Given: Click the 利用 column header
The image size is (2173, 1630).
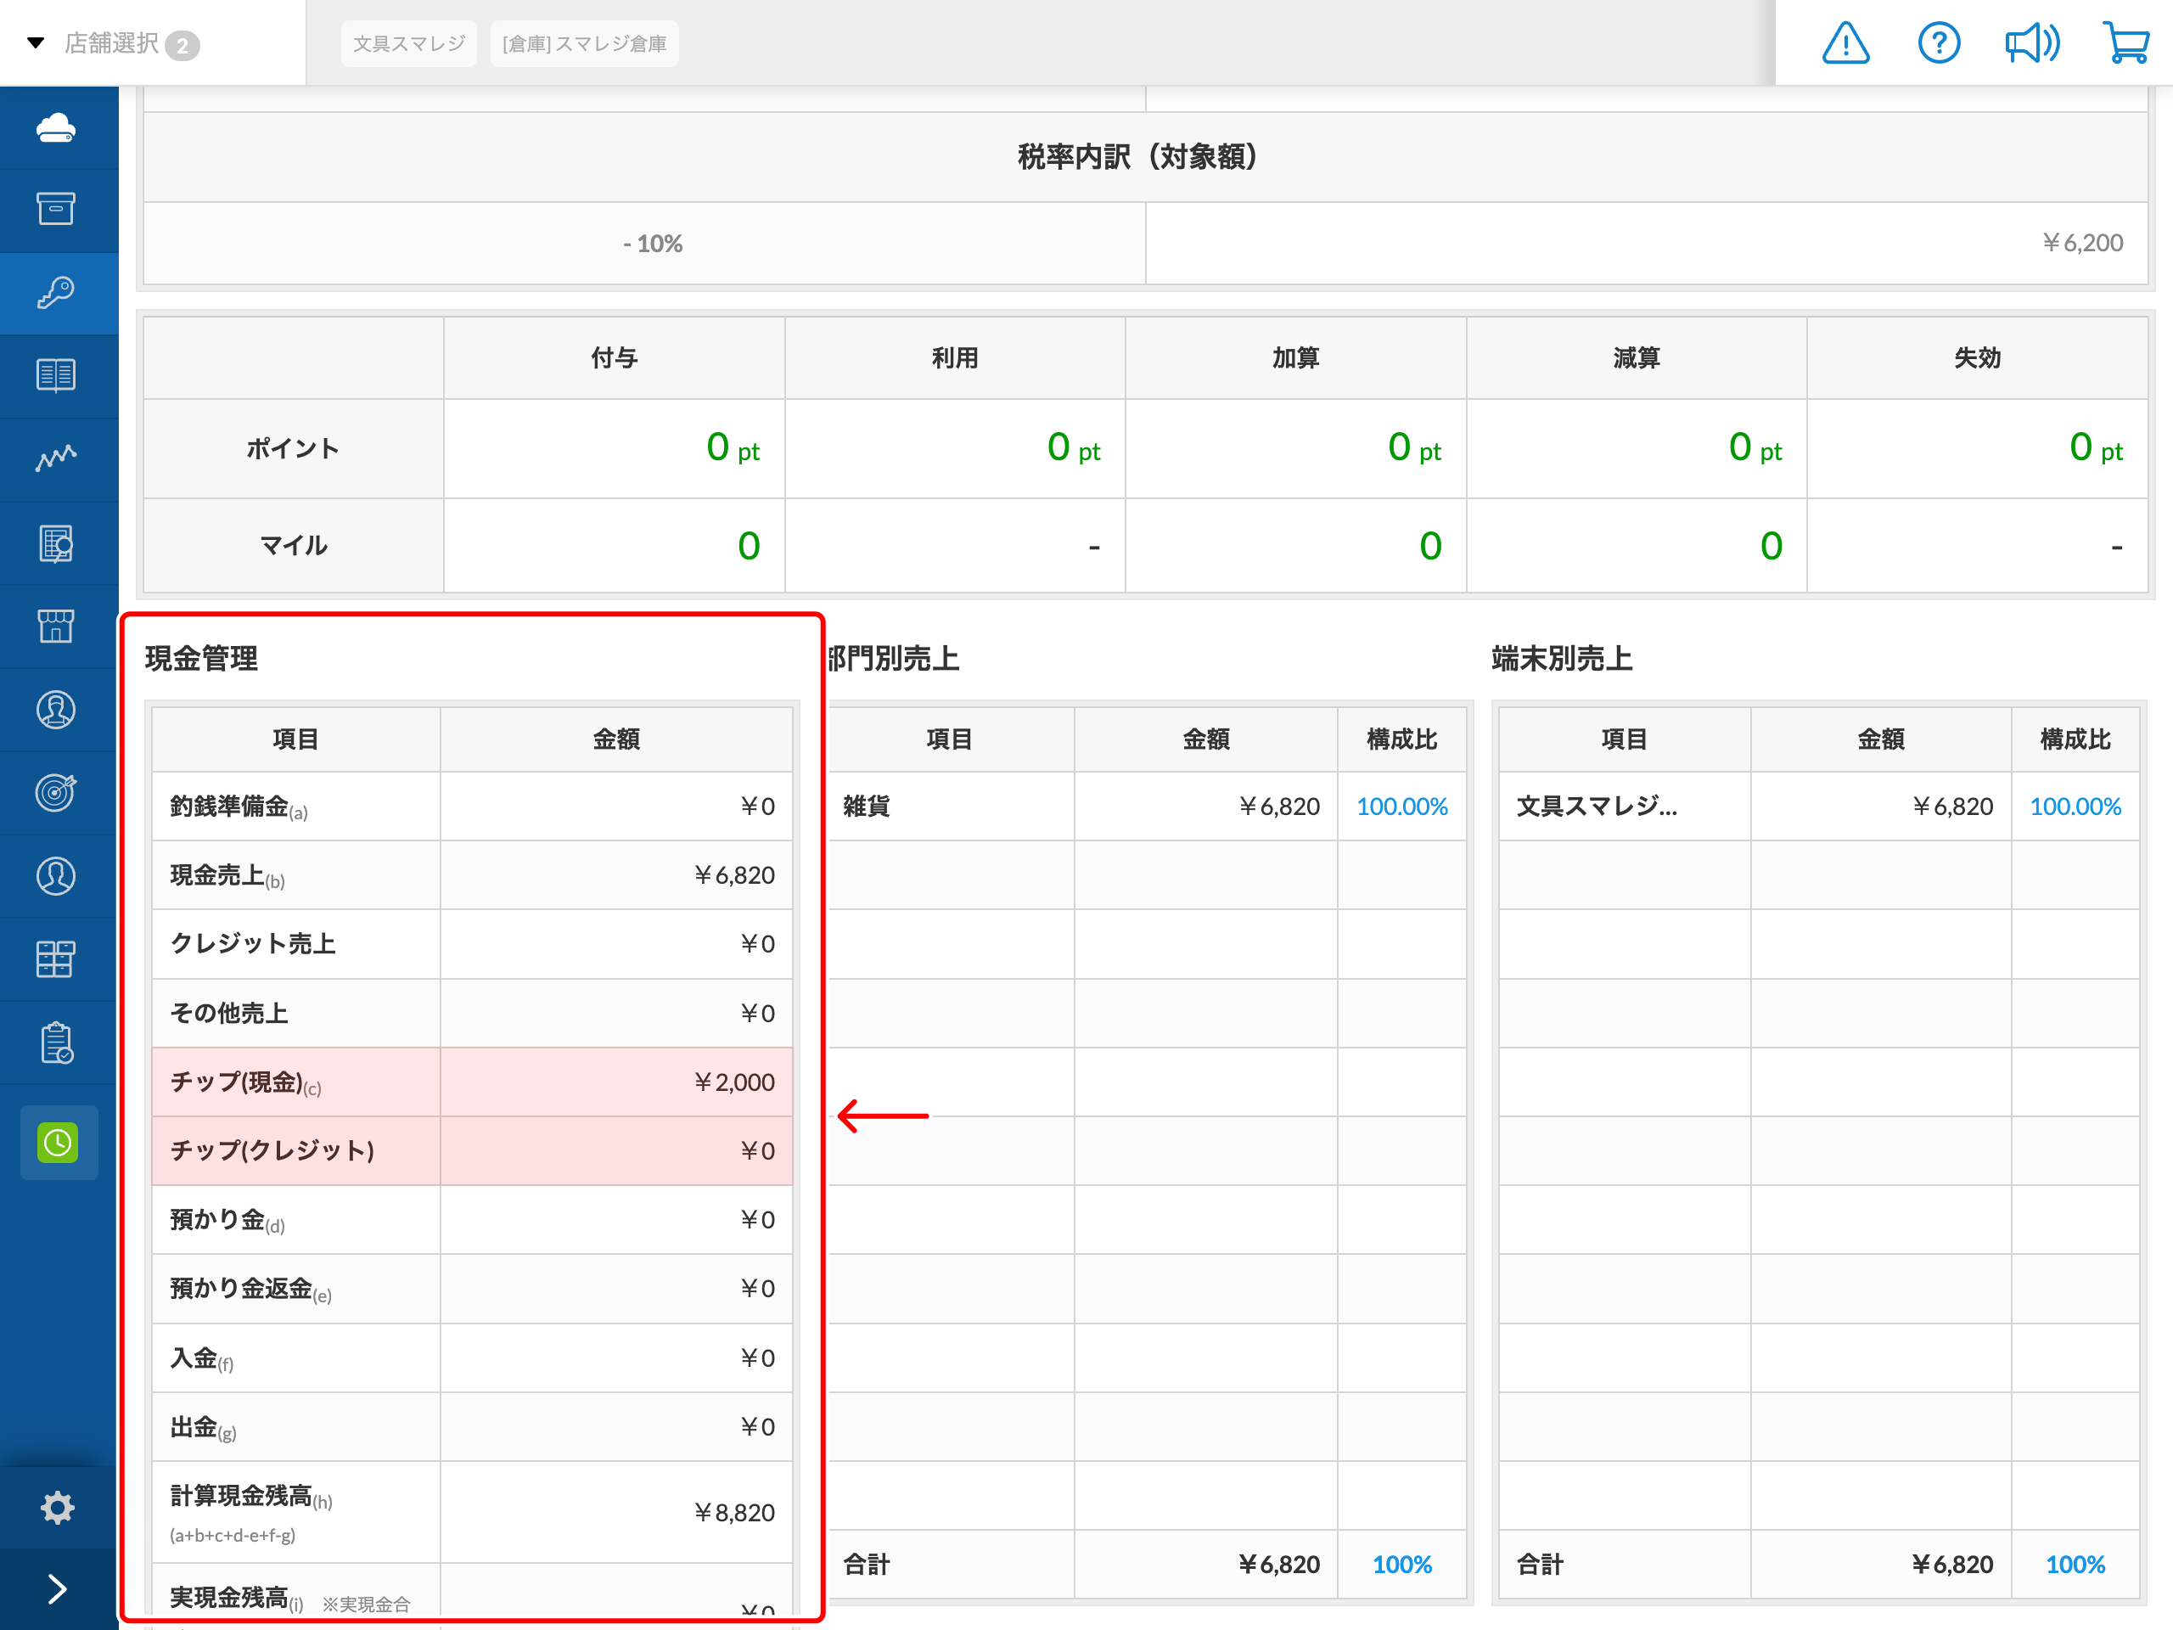Looking at the screenshot, I should tap(955, 357).
